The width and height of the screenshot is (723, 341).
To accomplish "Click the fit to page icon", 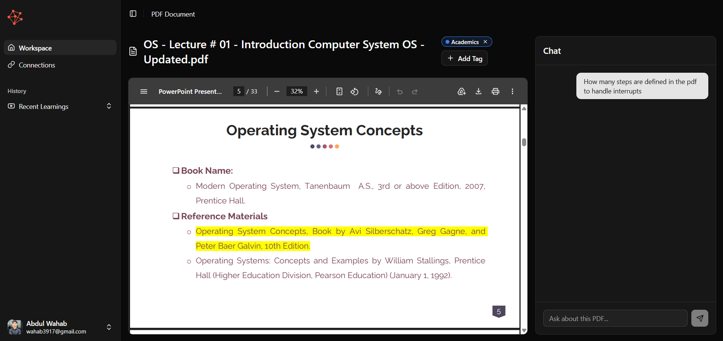I will coord(339,92).
